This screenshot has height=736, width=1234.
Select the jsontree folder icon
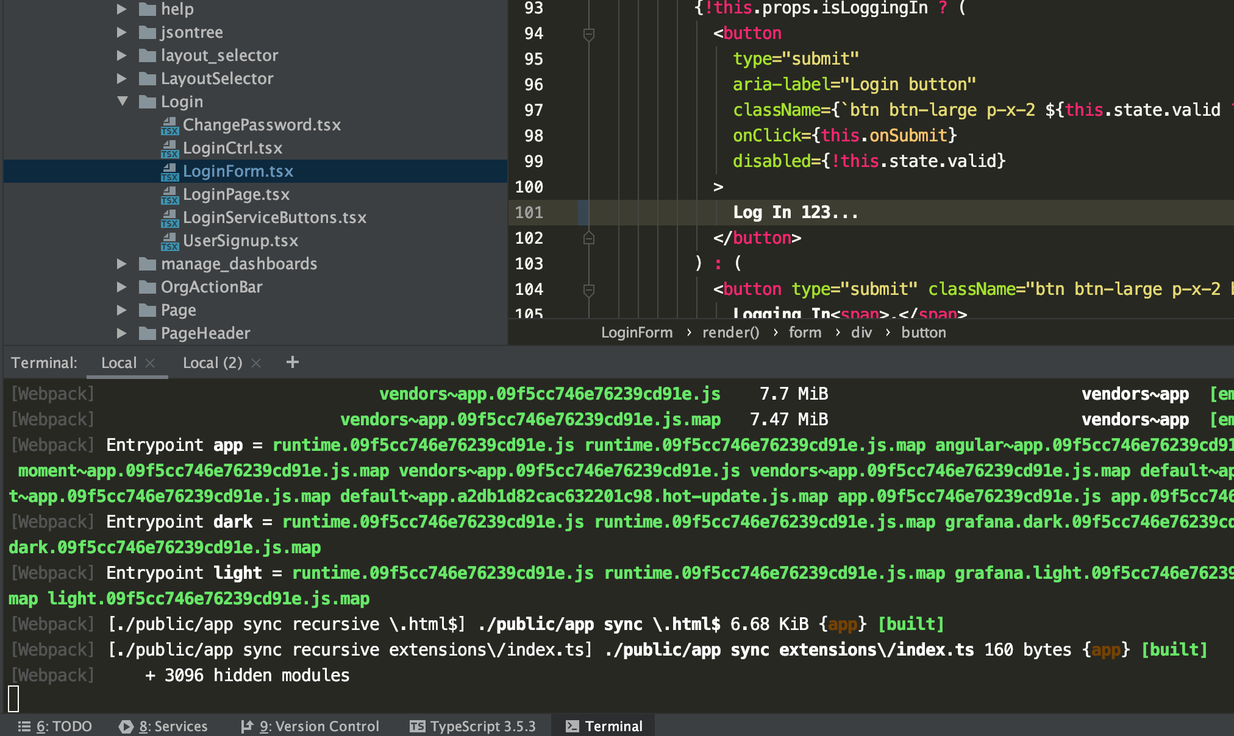(x=147, y=32)
